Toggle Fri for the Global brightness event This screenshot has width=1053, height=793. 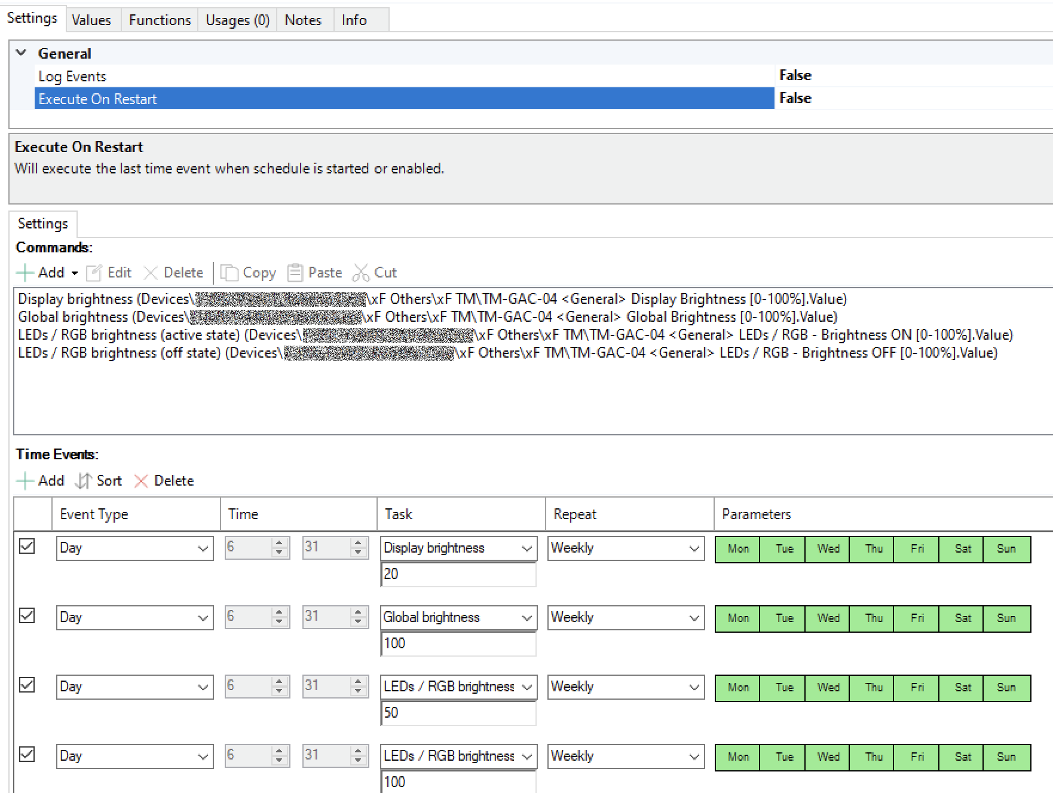917,618
